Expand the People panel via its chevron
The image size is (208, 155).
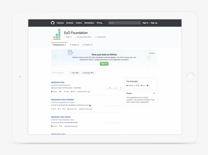pyautogui.click(x=155, y=93)
